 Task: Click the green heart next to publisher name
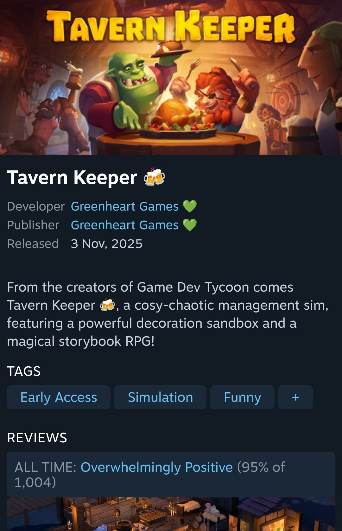coord(190,225)
